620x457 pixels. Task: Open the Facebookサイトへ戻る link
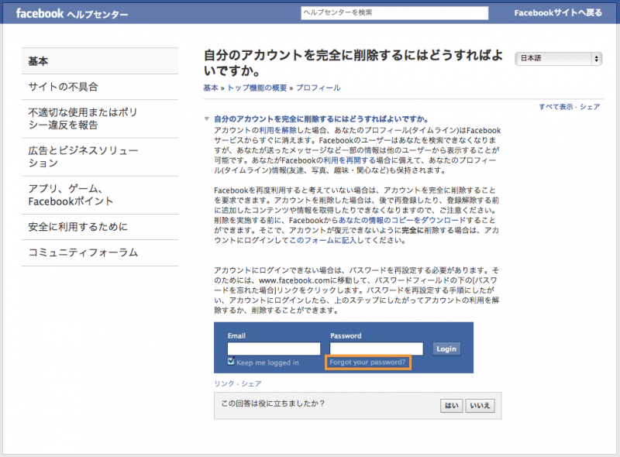click(x=558, y=12)
